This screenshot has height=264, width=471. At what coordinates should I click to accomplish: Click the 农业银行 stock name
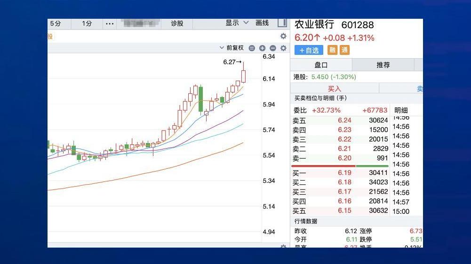[x=314, y=24]
